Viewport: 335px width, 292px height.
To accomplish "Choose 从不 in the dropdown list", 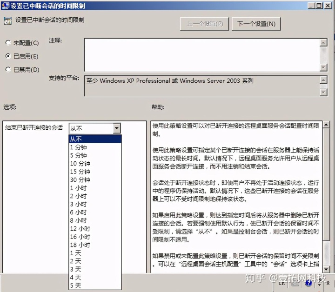I will point(95,139).
